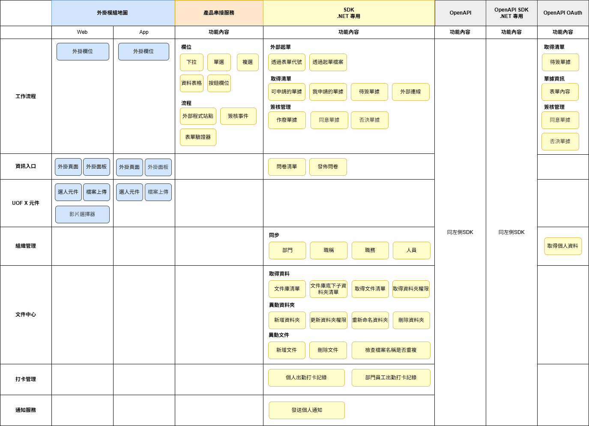Click the 文件庫底下子資料夾清單 box
Screen dimensions: 589x426
tap(328, 289)
